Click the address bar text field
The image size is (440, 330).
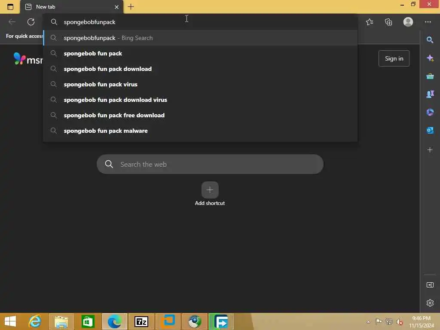[x=200, y=22]
